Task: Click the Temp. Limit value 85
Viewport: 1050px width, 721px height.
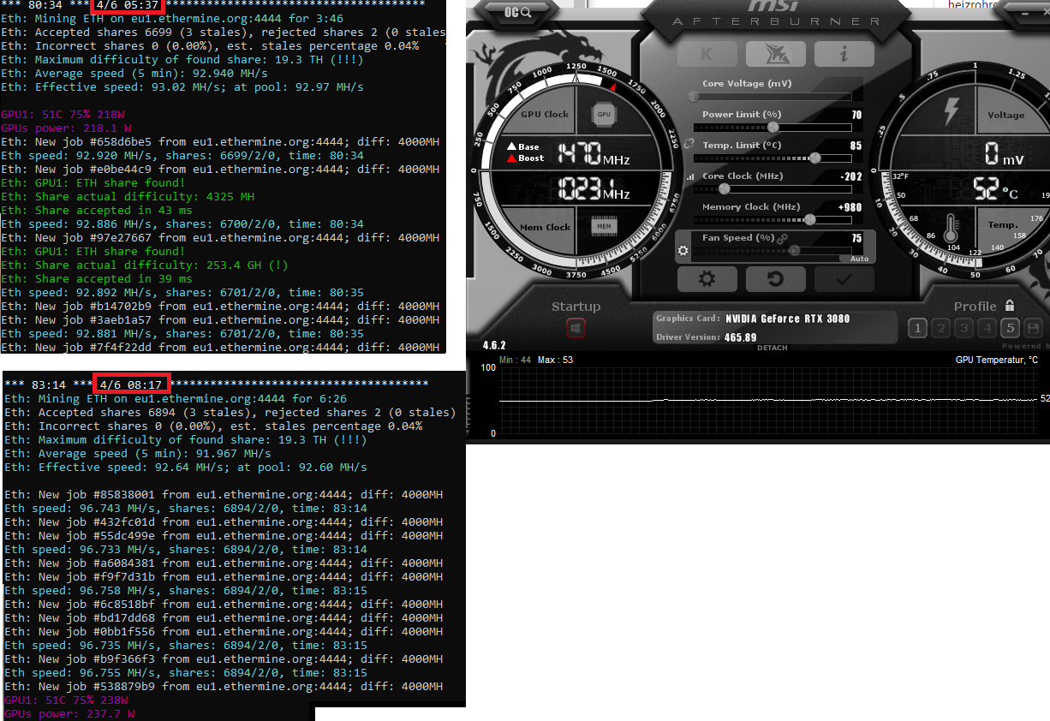Action: click(856, 146)
